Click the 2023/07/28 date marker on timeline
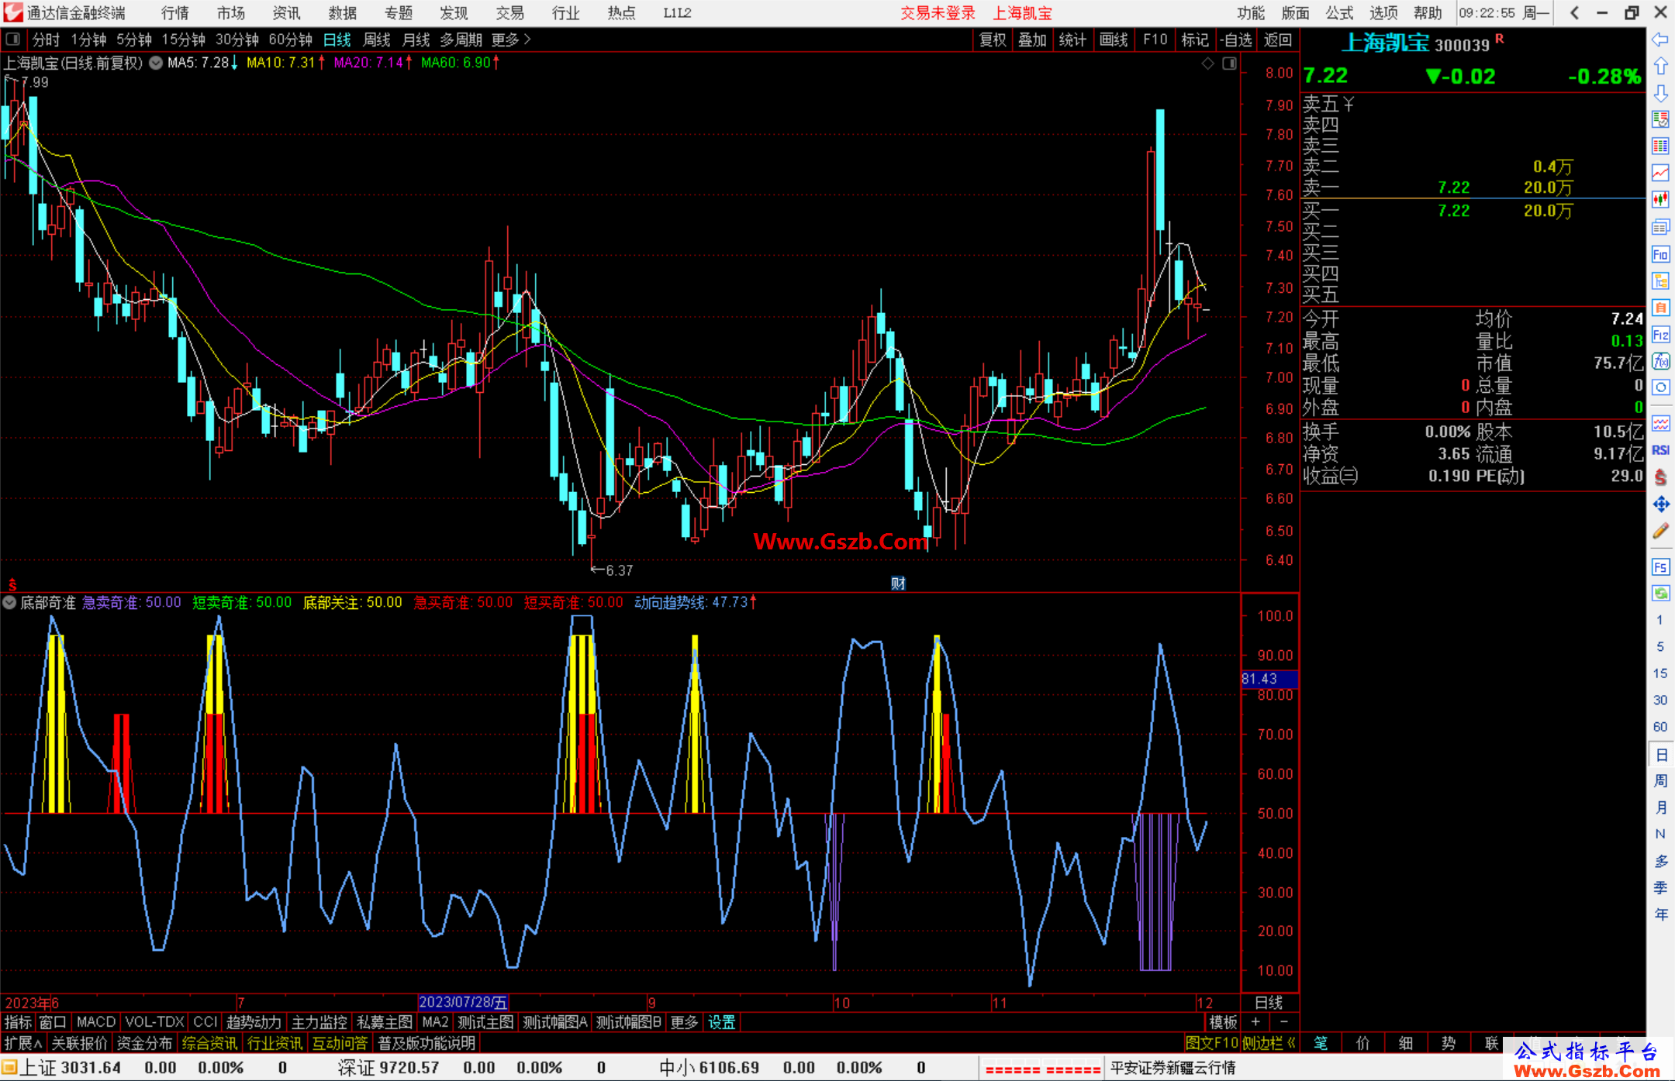1675x1081 pixels. tap(463, 1002)
